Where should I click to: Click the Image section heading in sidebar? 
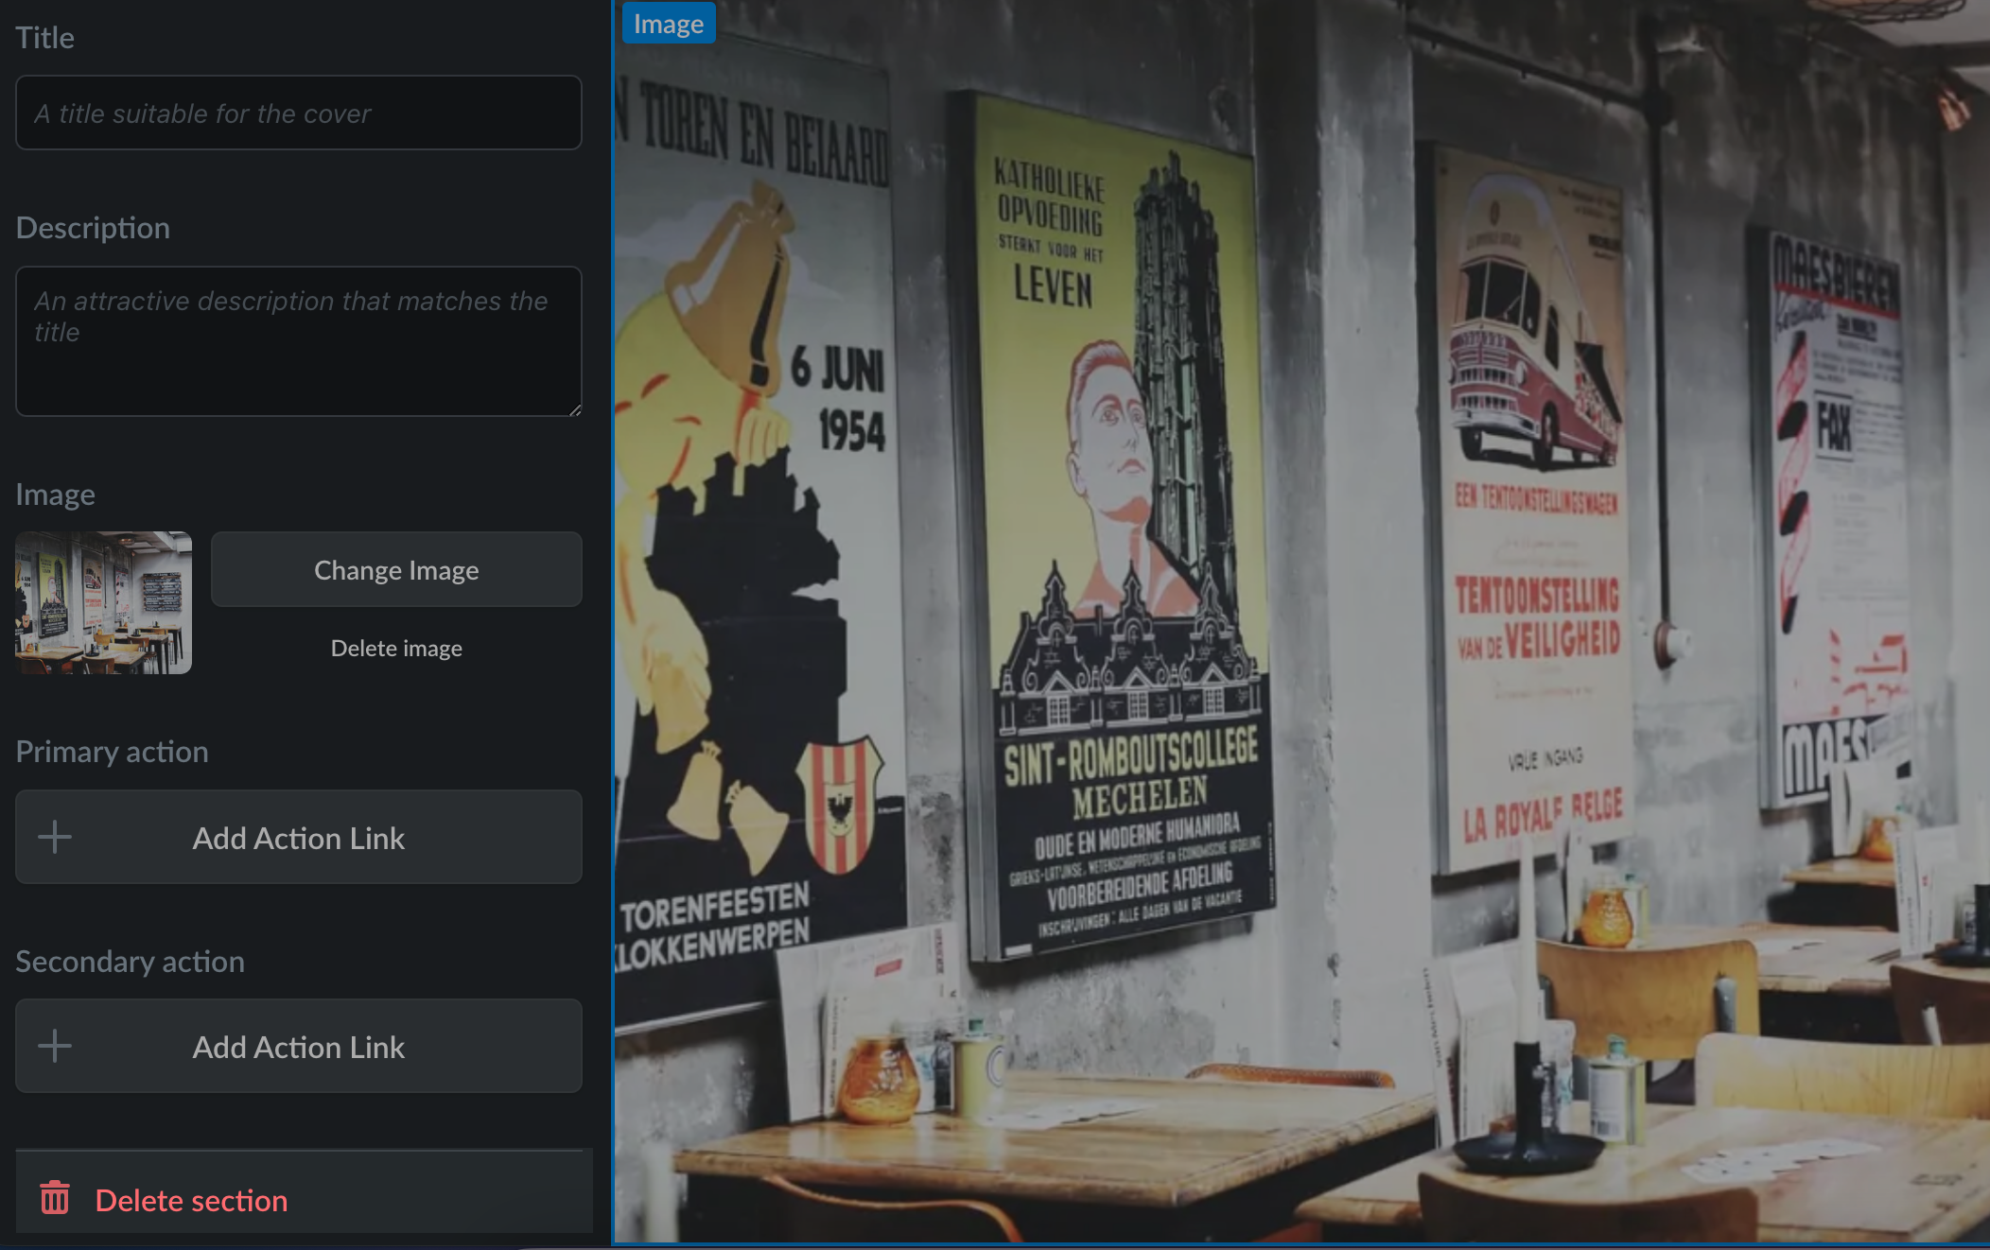coord(55,495)
